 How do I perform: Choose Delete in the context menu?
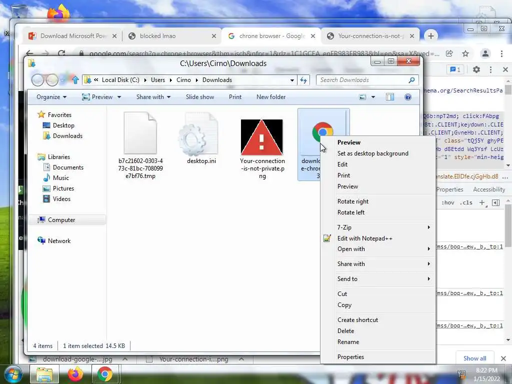345,331
